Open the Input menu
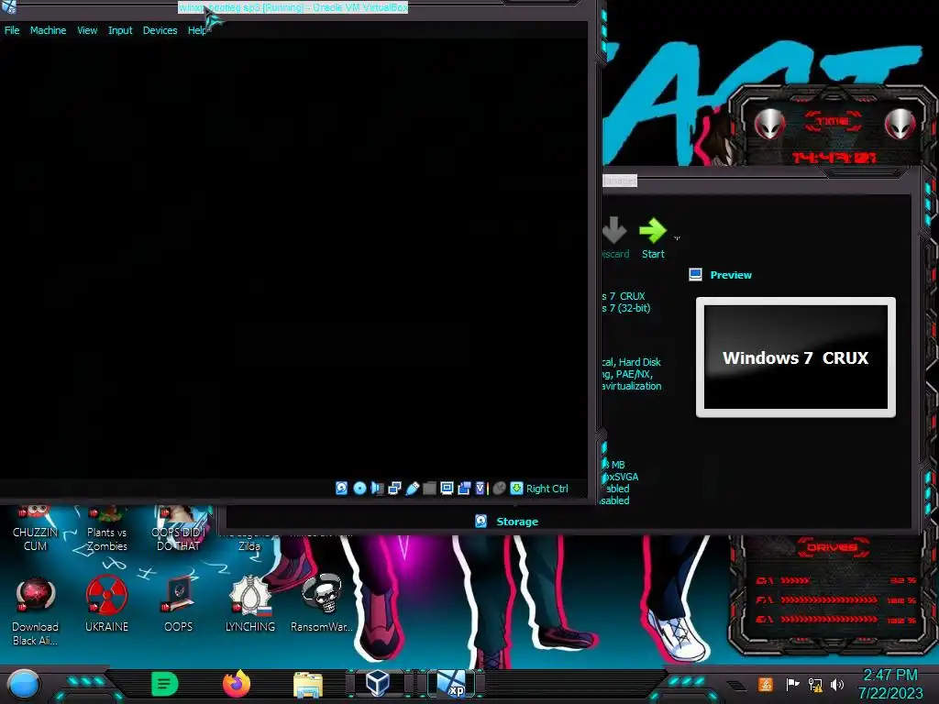939x704 pixels. click(120, 30)
